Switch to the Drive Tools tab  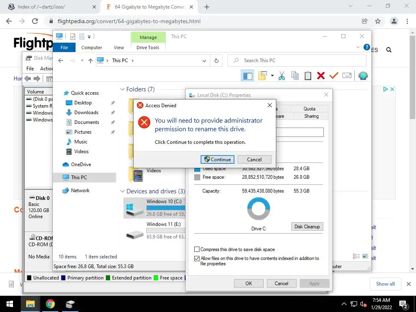(148, 48)
